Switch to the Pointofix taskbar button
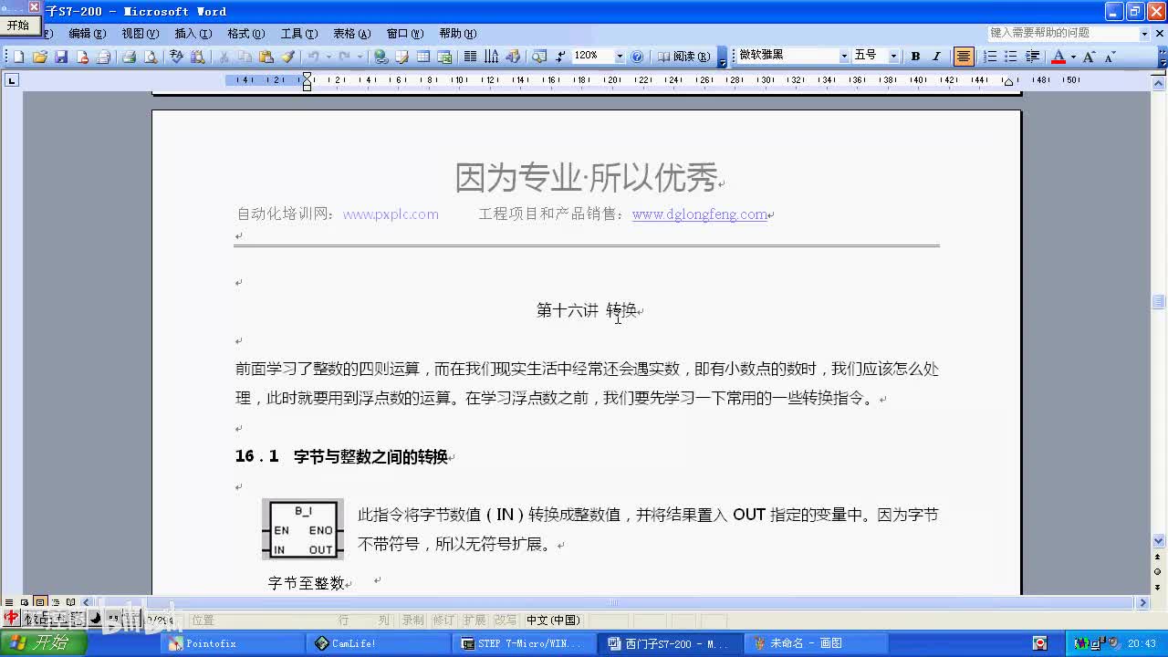The width and height of the screenshot is (1168, 657). point(235,643)
